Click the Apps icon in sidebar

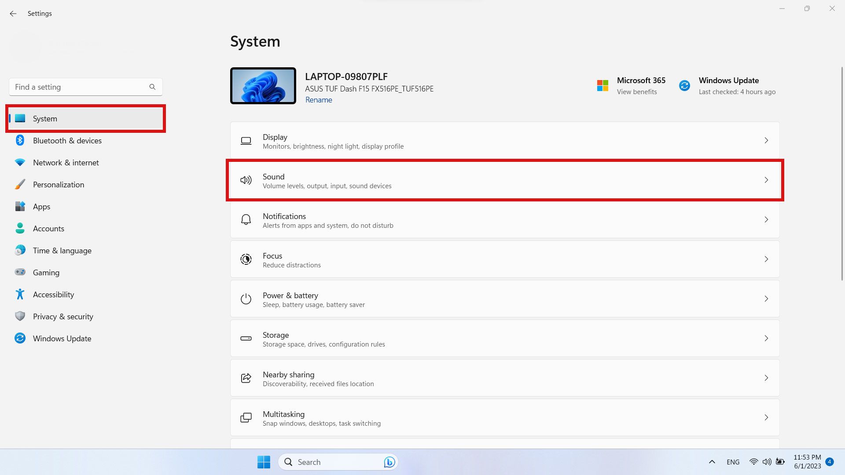click(x=20, y=206)
